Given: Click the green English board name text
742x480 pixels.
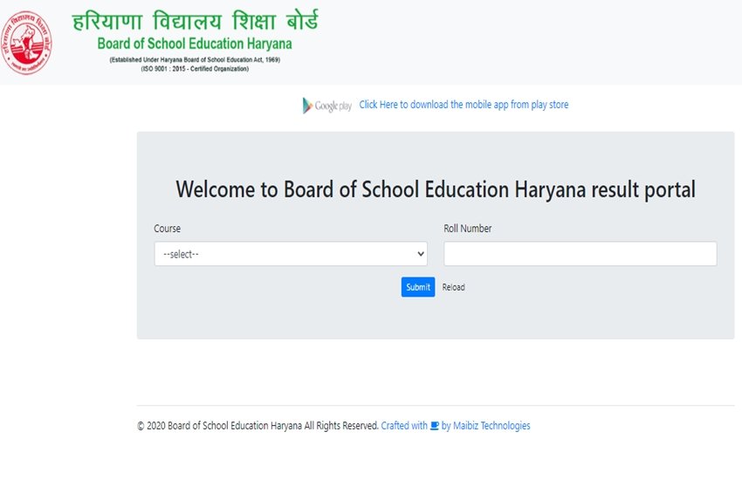Looking at the screenshot, I should pos(195,44).
